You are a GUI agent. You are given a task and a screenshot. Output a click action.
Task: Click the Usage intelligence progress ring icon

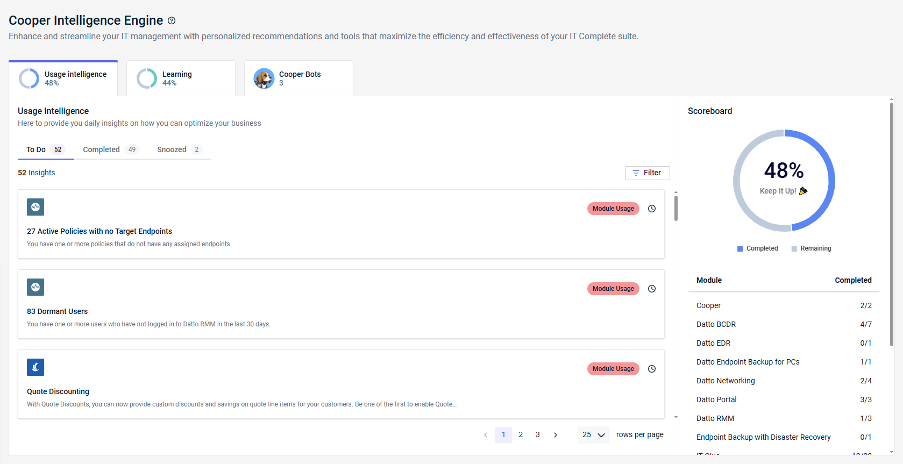click(29, 78)
